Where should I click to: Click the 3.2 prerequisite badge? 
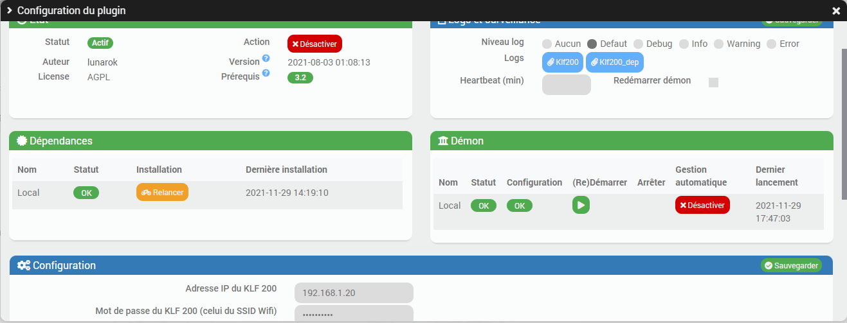coord(300,78)
